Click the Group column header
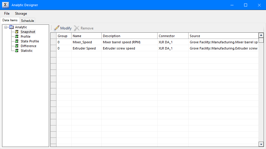The height and width of the screenshot is (149, 266). pos(64,36)
